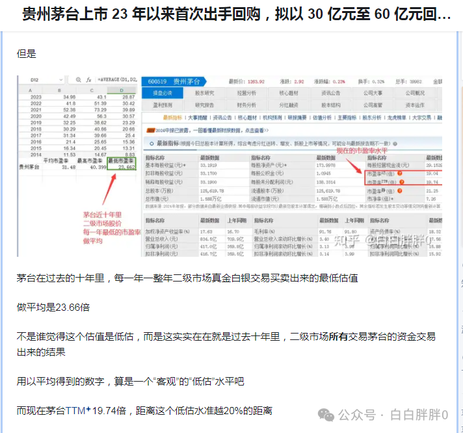Click the 大事提醒 sub-navigation link

click(x=197, y=118)
